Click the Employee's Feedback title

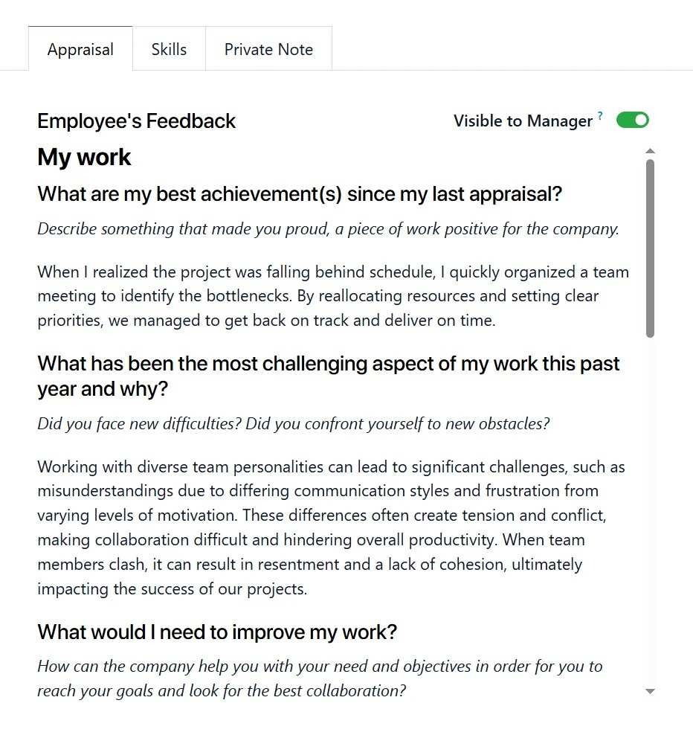coord(136,121)
